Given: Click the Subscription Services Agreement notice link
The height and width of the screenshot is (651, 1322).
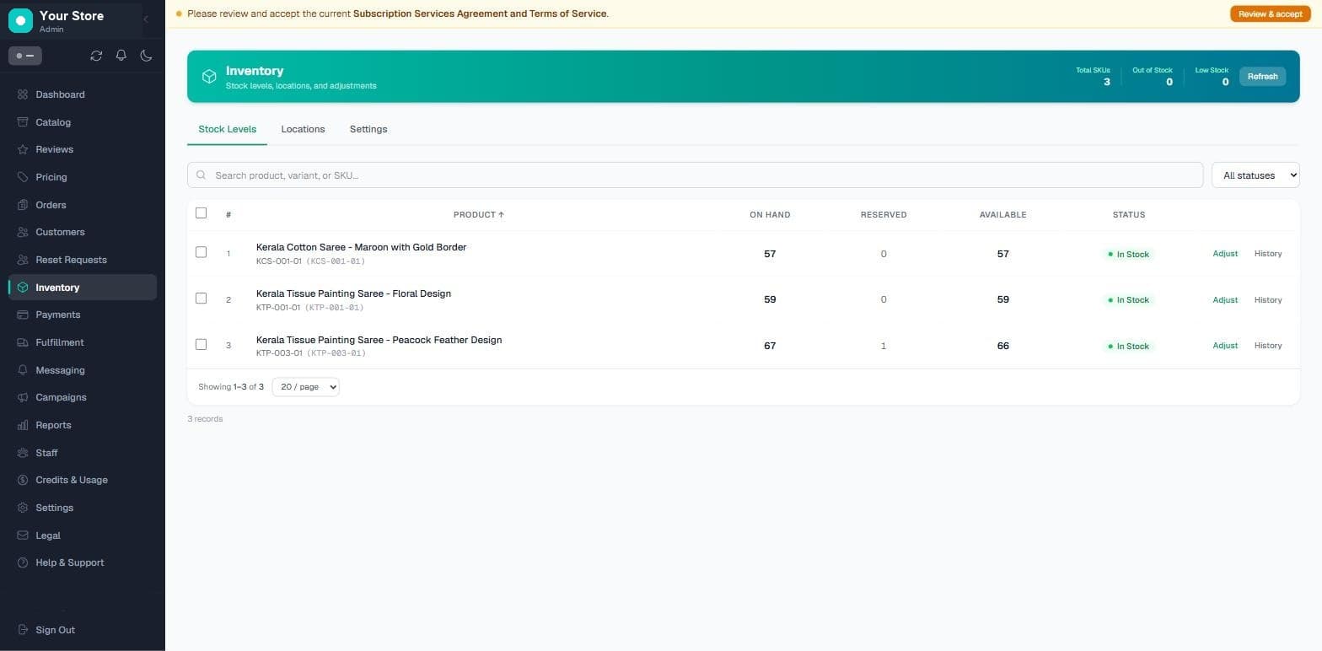Looking at the screenshot, I should point(480,13).
